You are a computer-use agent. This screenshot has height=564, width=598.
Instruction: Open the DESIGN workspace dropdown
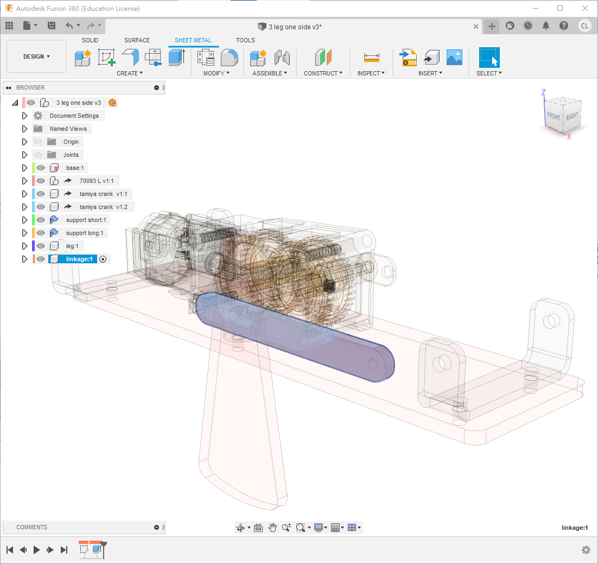[x=36, y=56]
